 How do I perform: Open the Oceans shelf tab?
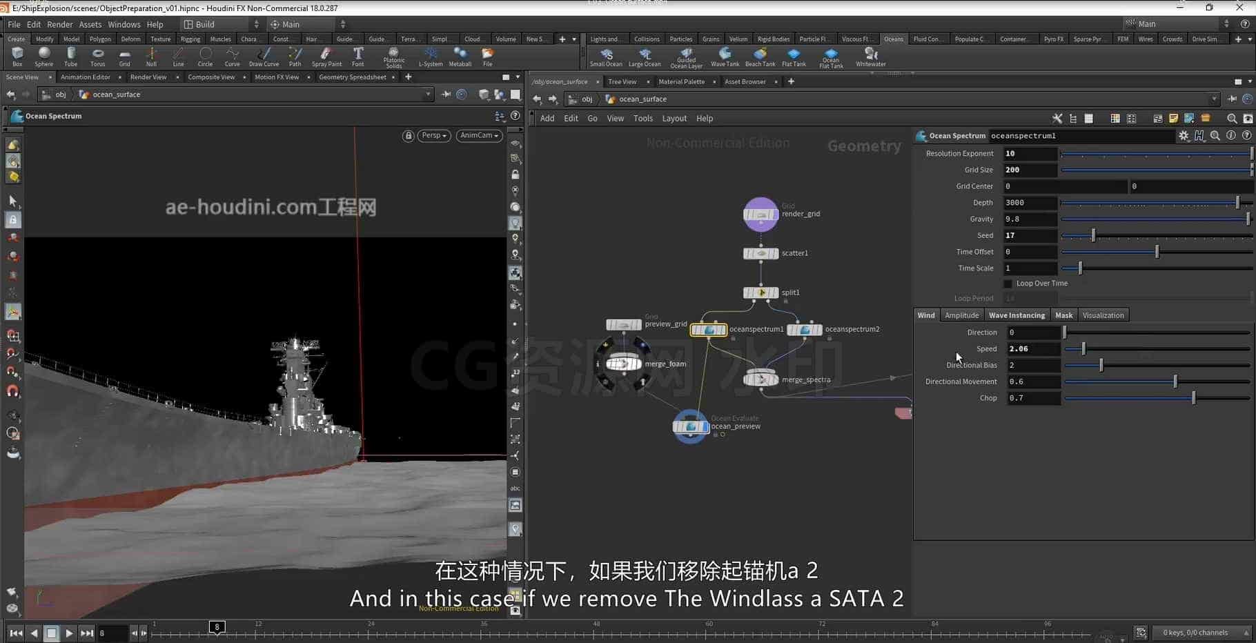tap(894, 39)
